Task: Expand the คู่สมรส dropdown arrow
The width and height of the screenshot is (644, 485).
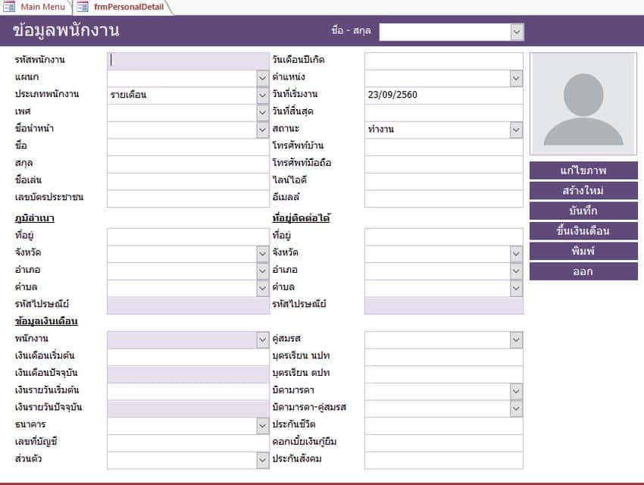Action: [516, 340]
